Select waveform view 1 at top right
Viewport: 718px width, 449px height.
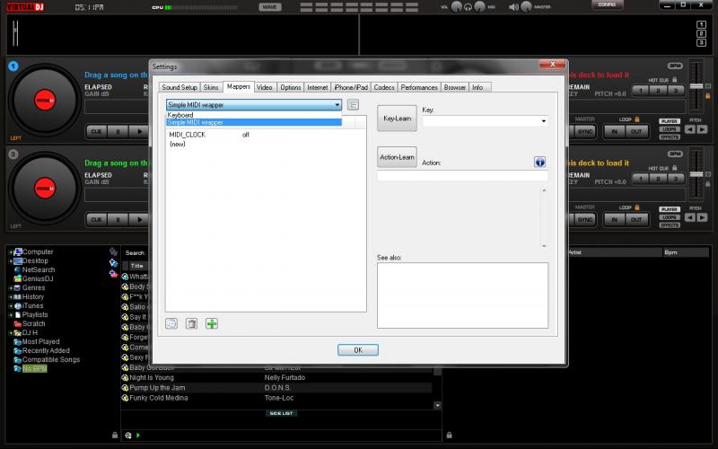point(701,25)
